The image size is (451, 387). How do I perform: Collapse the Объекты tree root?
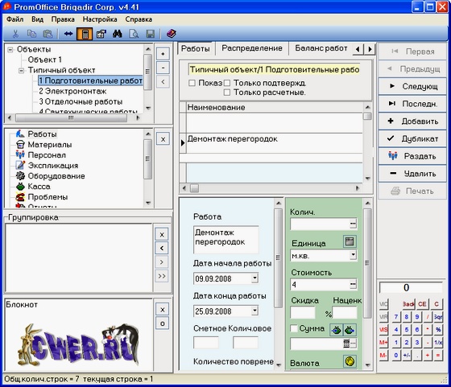pos(10,49)
